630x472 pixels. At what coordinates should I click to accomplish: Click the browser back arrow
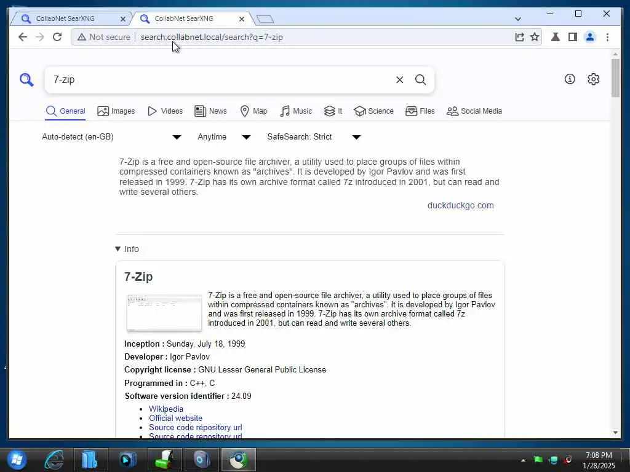[23, 37]
